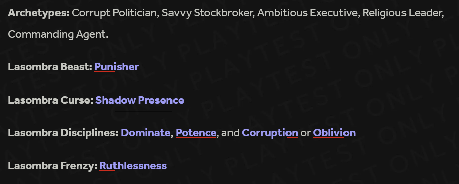
Task: Click the Lasombra Frenzy label
Action: point(52,166)
